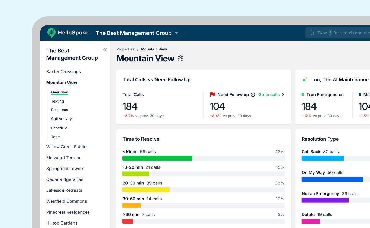Screen dimensions: 370x228
Task: Navigate back via Properties breadcrumb
Action: [x=125, y=49]
